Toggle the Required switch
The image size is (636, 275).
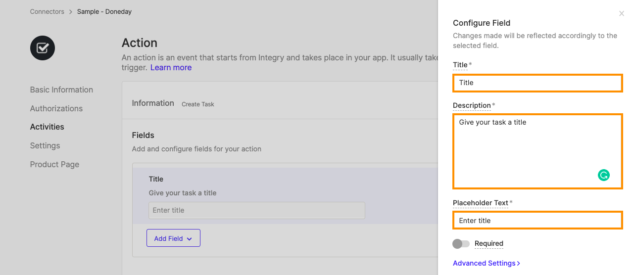(x=461, y=244)
